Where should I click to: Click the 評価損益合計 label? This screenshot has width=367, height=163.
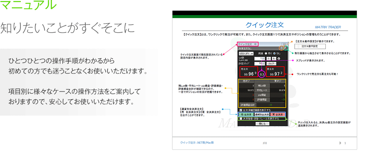(248, 105)
